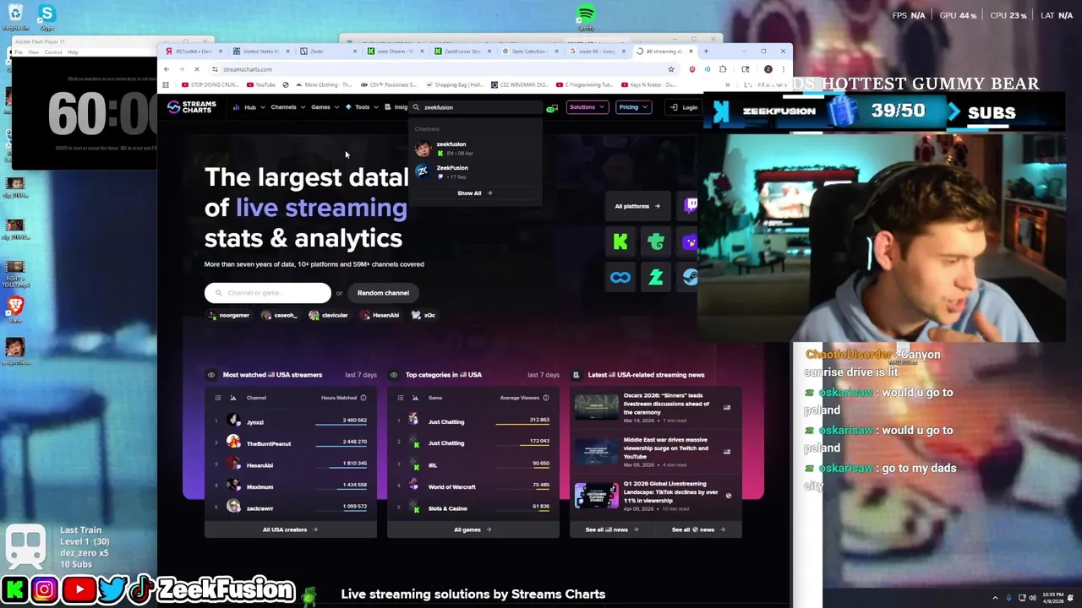Click the Login button
Screen dimensions: 1082x608
click(684, 107)
